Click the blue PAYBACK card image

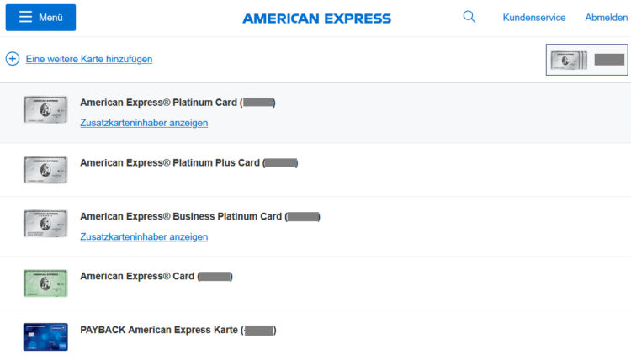pos(45,336)
